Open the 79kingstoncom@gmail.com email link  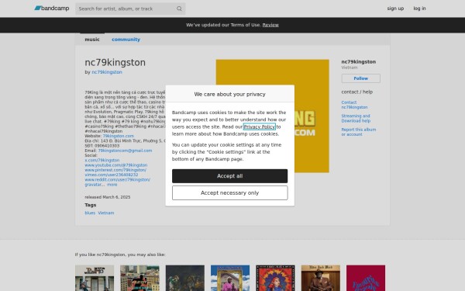click(125, 151)
